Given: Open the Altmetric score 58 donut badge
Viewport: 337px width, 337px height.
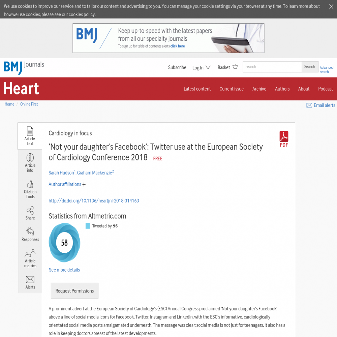Looking at the screenshot, I should 64,242.
